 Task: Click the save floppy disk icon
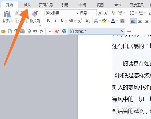click(10, 31)
